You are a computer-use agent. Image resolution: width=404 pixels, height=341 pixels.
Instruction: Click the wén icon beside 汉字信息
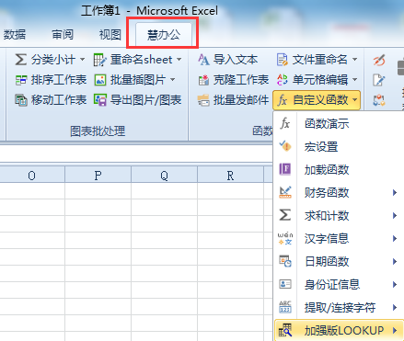pos(285,238)
